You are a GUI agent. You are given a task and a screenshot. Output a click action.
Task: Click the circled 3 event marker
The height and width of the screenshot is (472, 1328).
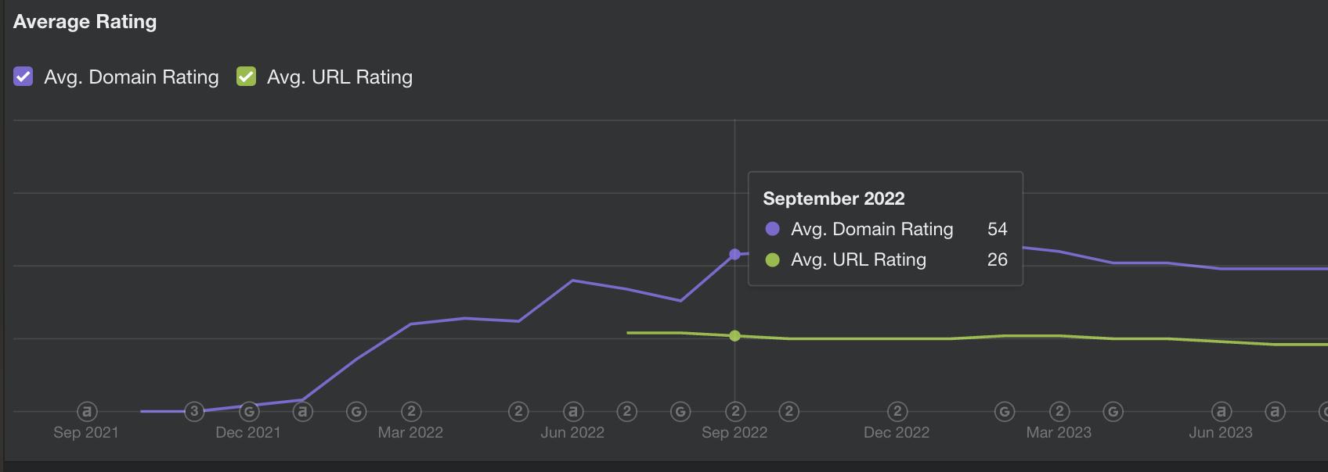point(194,411)
